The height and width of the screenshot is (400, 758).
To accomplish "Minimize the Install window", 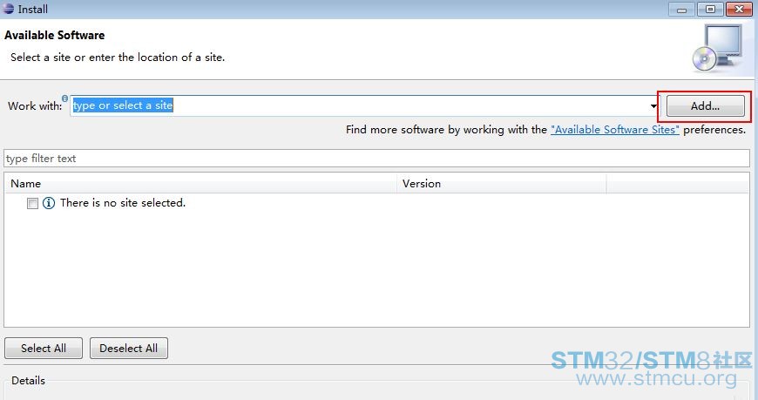I will [x=681, y=9].
